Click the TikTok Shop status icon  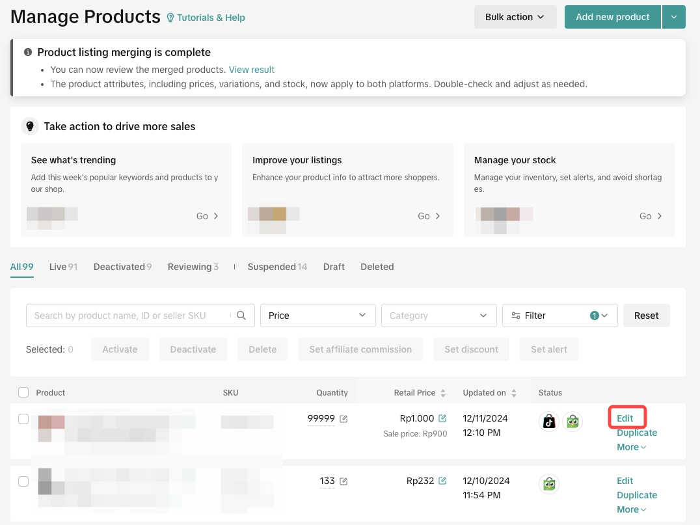550,422
